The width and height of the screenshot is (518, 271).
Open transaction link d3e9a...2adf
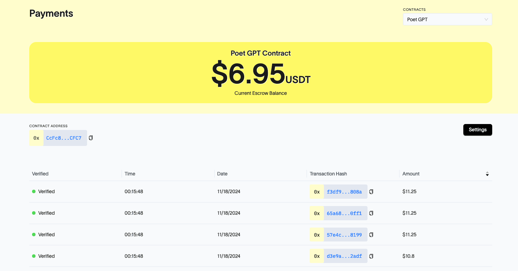pos(344,256)
